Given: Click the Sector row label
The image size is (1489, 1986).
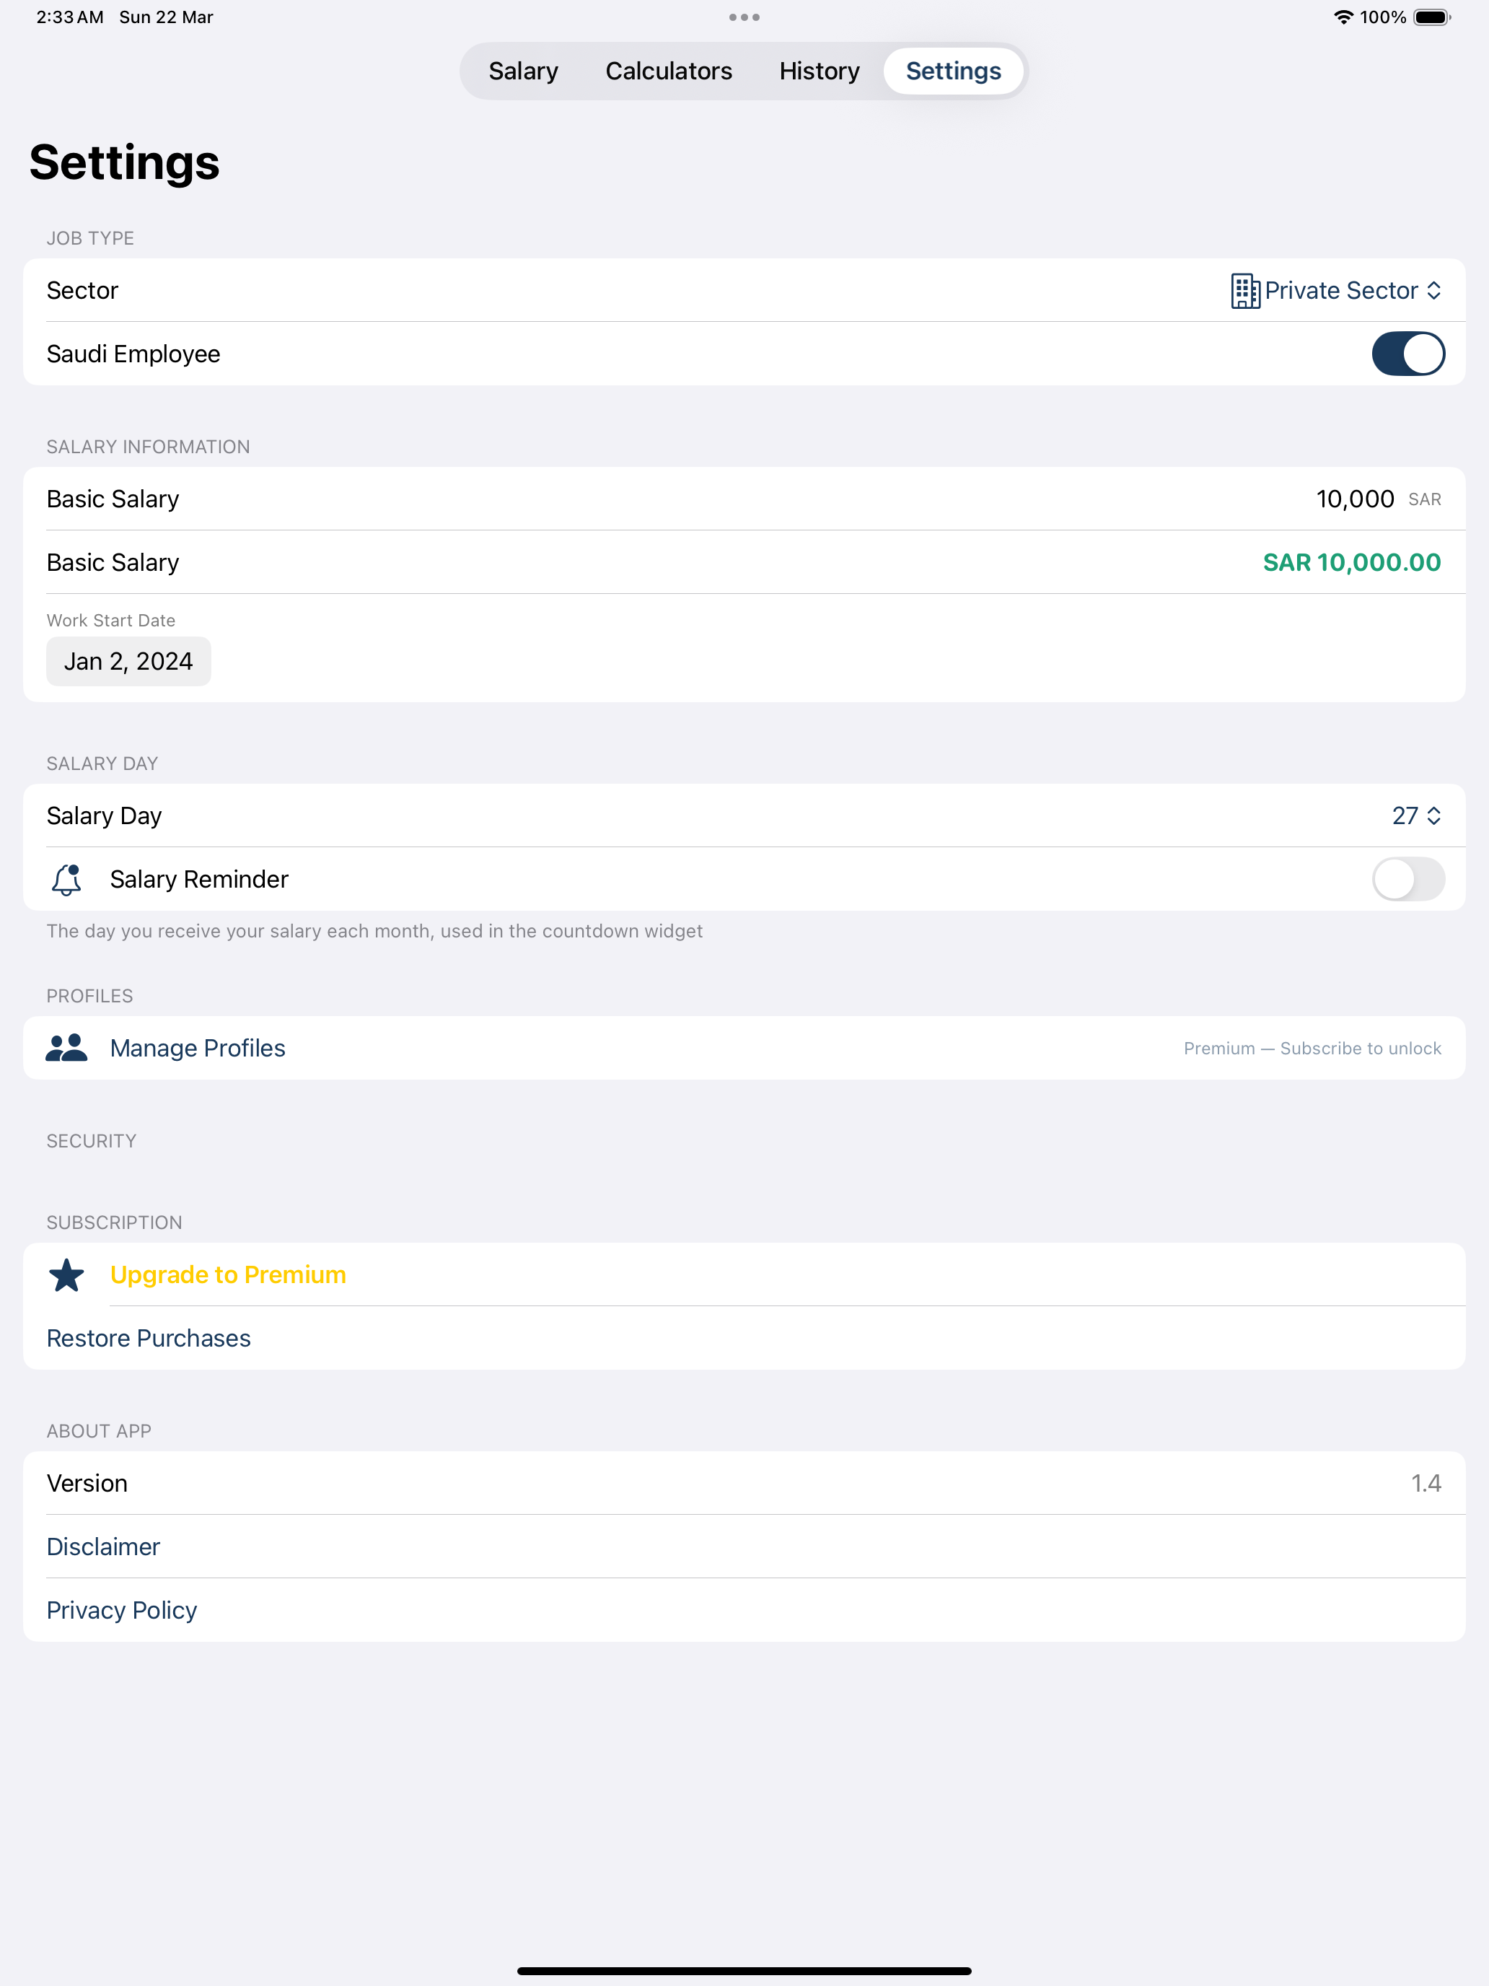Looking at the screenshot, I should [82, 291].
